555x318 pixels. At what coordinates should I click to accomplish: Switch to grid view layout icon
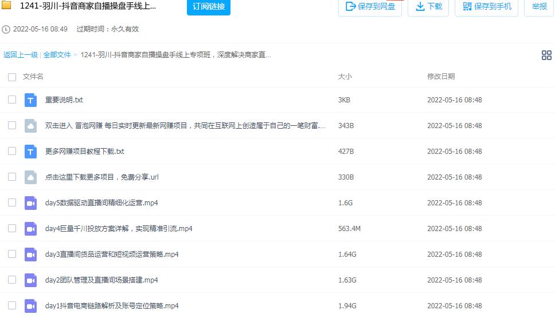point(546,55)
